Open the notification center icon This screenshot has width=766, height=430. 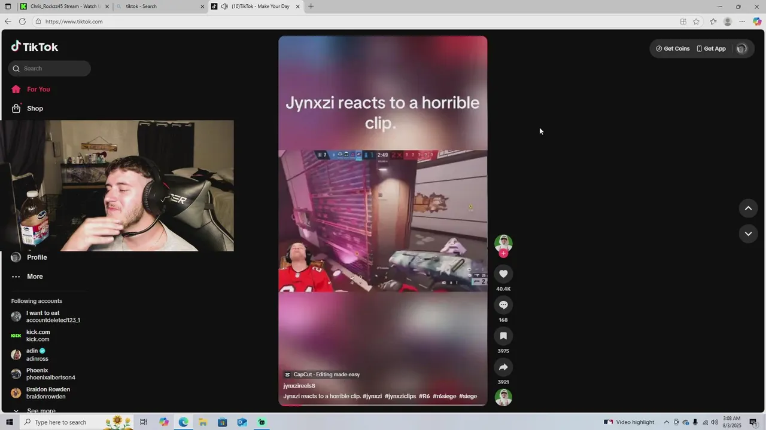click(753, 422)
